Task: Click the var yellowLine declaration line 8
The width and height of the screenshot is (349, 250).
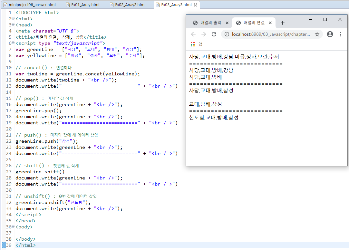Action: point(80,56)
